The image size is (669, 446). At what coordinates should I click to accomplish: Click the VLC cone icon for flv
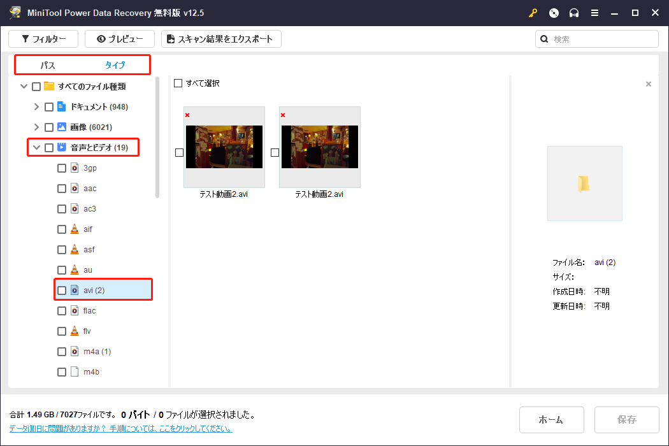tap(75, 331)
